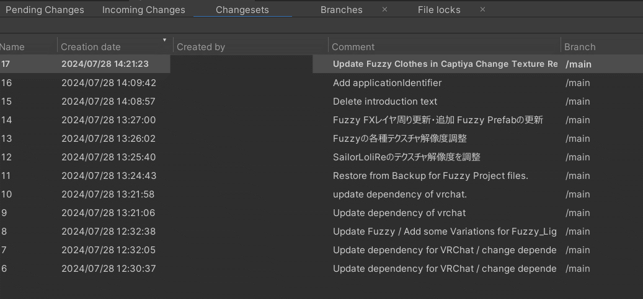Click date 2024/07/28 14:21:23
The height and width of the screenshot is (299, 643).
point(105,64)
